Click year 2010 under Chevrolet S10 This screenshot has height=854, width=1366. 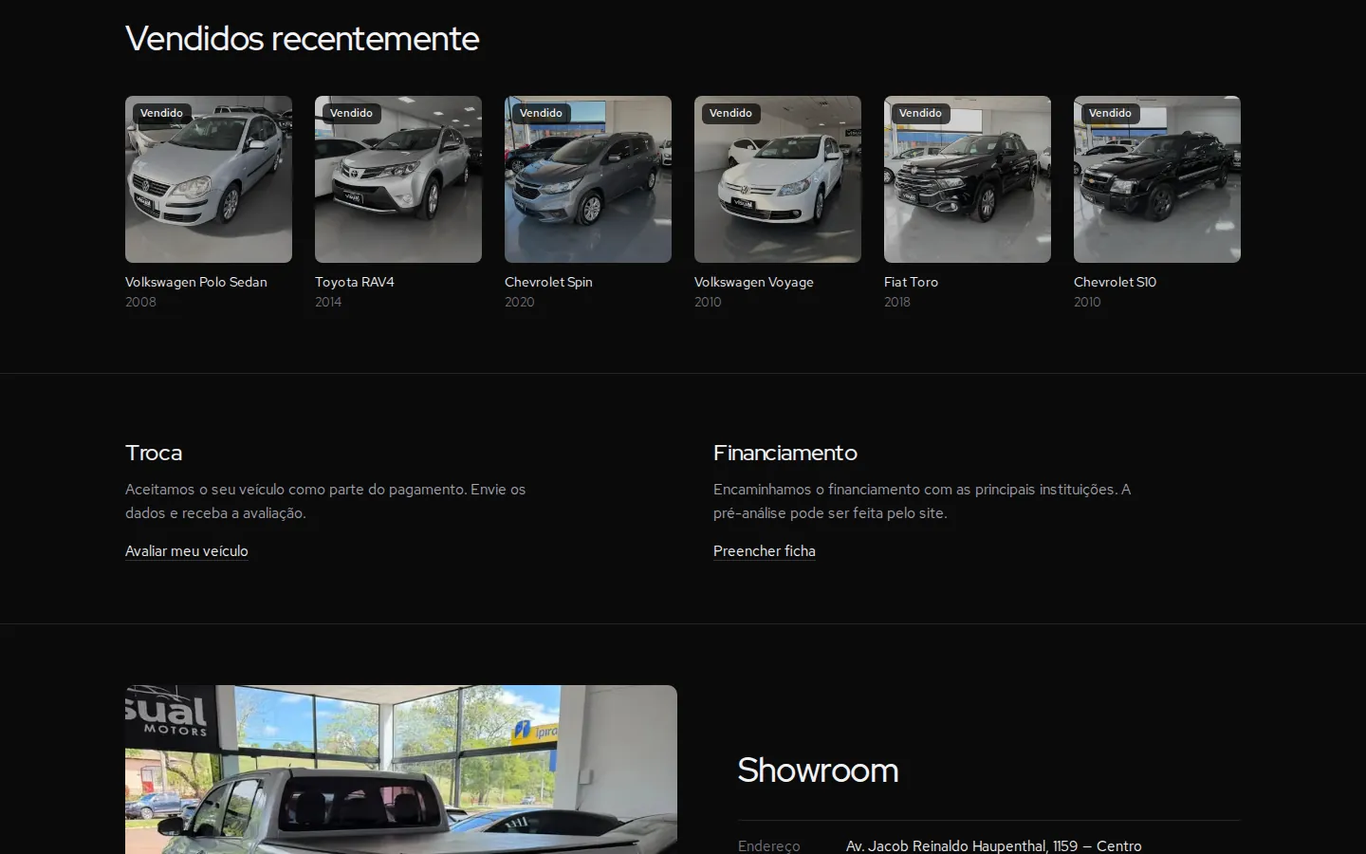pos(1087,302)
